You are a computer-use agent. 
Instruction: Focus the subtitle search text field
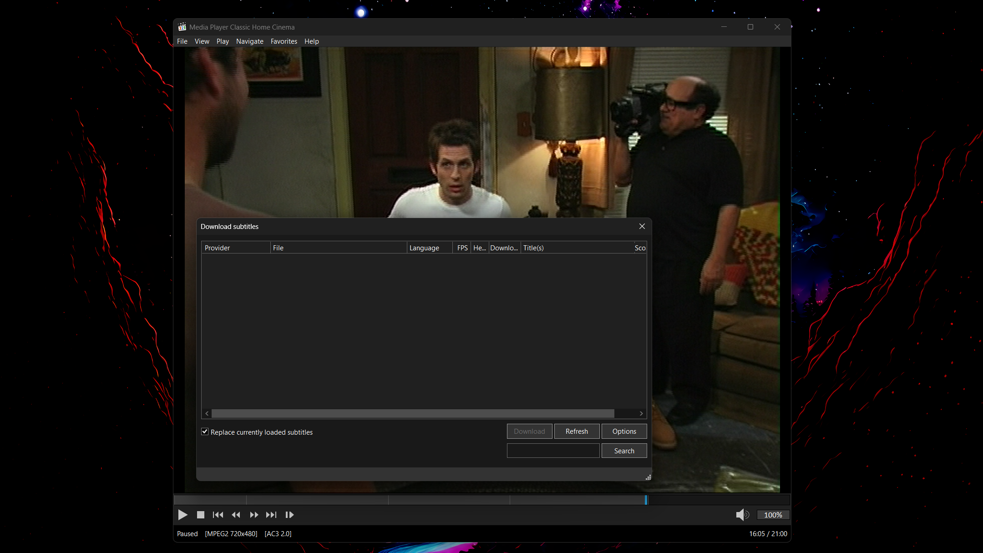pyautogui.click(x=553, y=451)
